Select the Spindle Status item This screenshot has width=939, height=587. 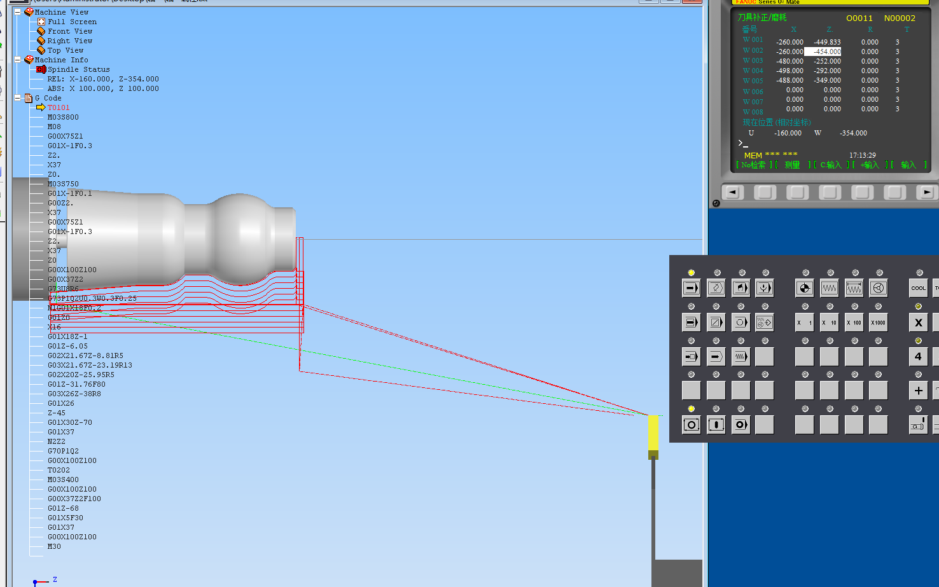pyautogui.click(x=79, y=69)
